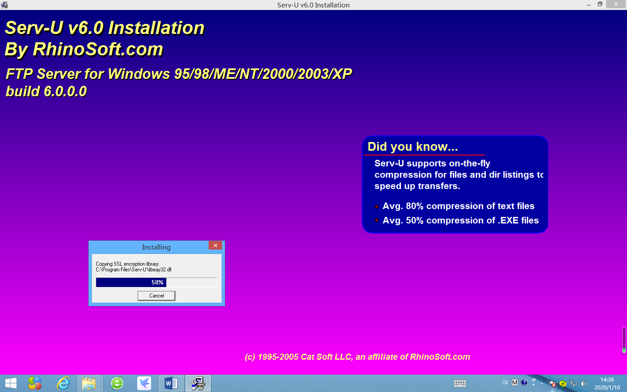Click the installer icon in title bar
The width and height of the screenshot is (627, 392).
(x=4, y=5)
